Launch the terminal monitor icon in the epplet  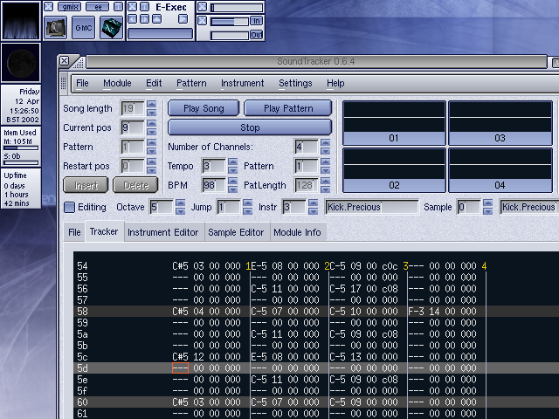click(55, 28)
